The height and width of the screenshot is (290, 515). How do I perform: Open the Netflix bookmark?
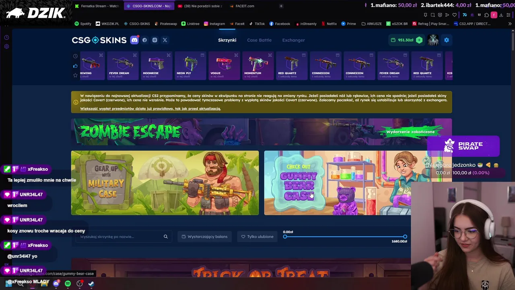329,24
